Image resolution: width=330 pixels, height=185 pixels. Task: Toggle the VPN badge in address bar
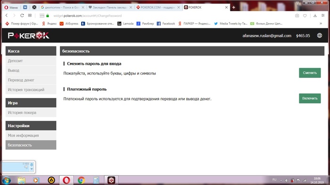tap(42, 15)
